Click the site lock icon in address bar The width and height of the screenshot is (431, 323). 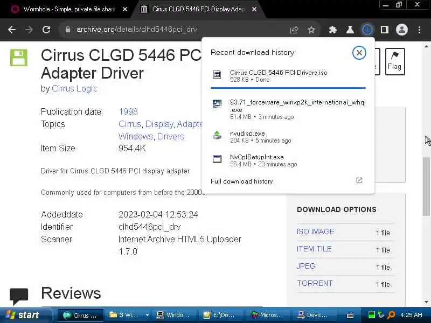(x=68, y=30)
